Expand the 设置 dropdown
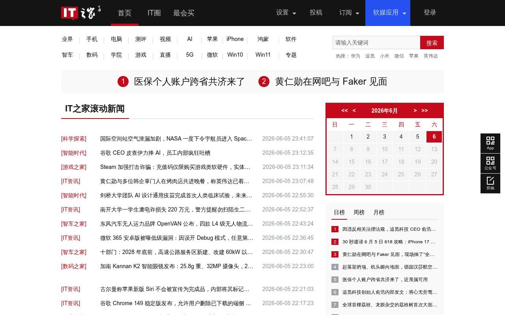Viewport: 505px width, 315px height. 286,13
